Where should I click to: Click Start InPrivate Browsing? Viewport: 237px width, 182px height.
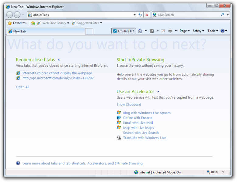140,60
